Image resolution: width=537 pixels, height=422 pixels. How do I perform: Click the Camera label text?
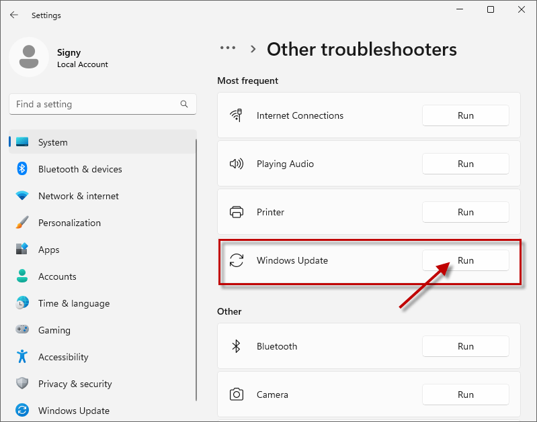[x=272, y=394]
